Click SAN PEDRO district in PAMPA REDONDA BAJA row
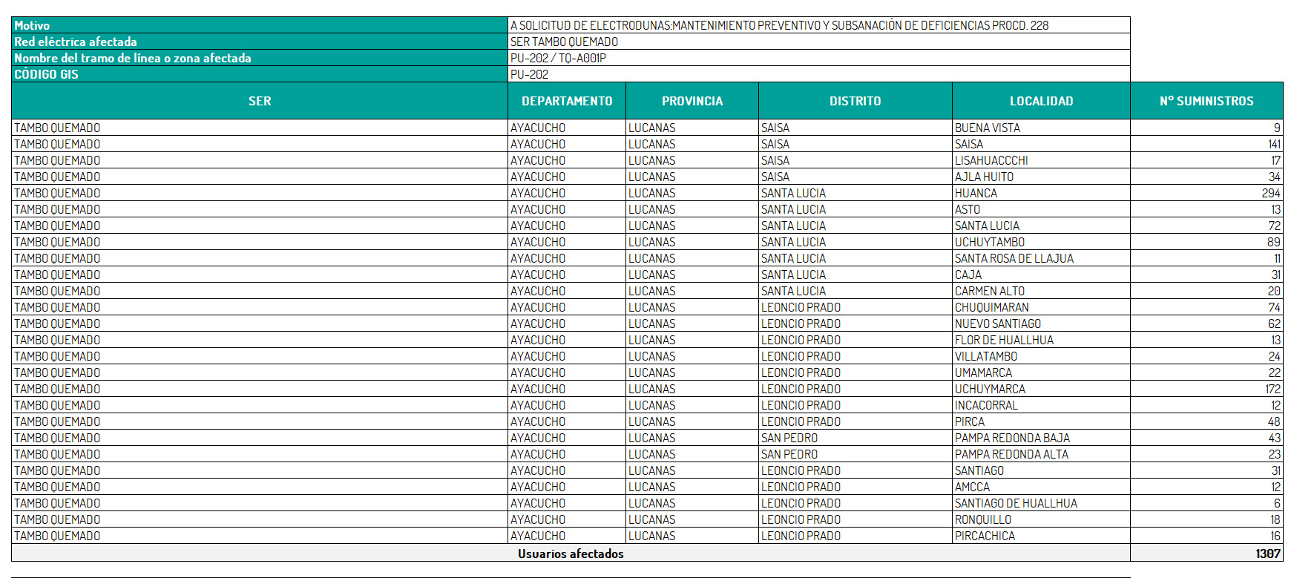Viewport: 1294px width, 578px height. pyautogui.click(x=855, y=438)
